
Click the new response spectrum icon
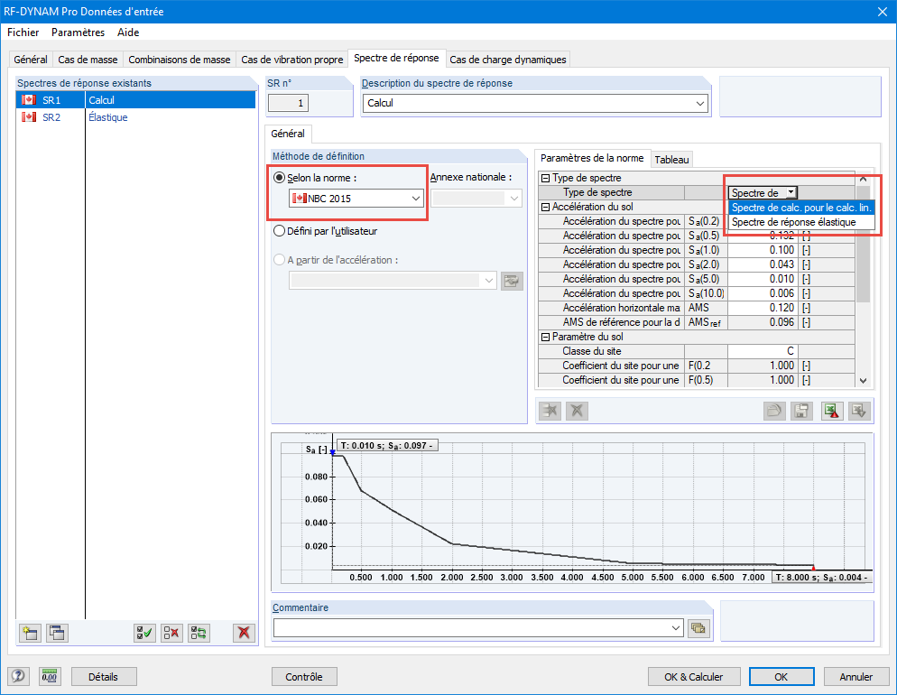pos(30,633)
